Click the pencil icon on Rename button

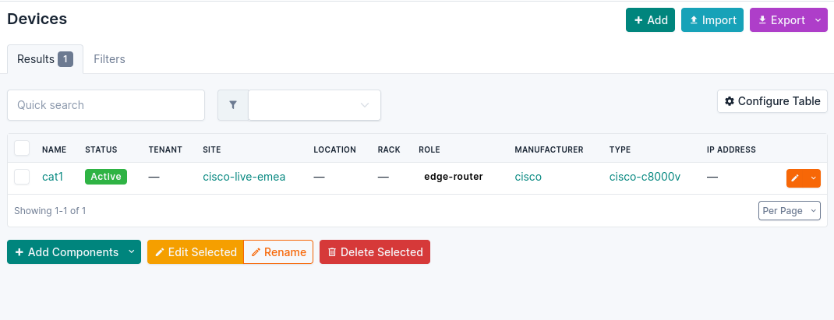coord(256,252)
